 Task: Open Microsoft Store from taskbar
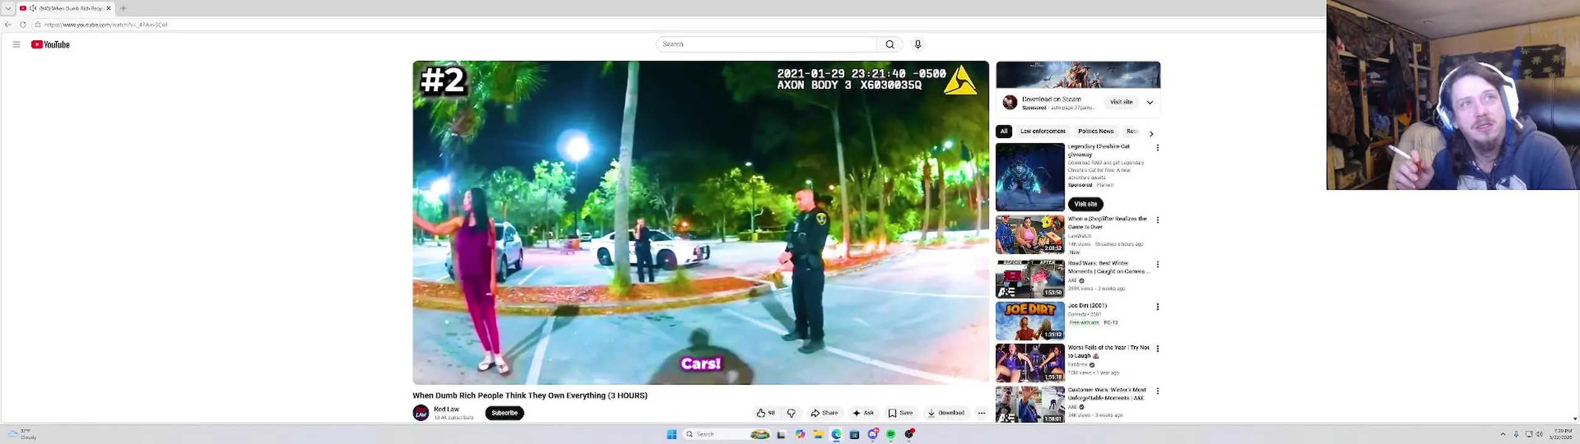(x=854, y=434)
